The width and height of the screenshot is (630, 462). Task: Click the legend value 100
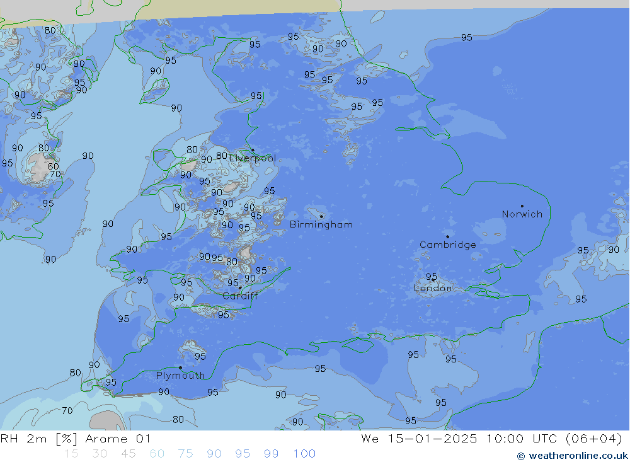click(x=304, y=454)
